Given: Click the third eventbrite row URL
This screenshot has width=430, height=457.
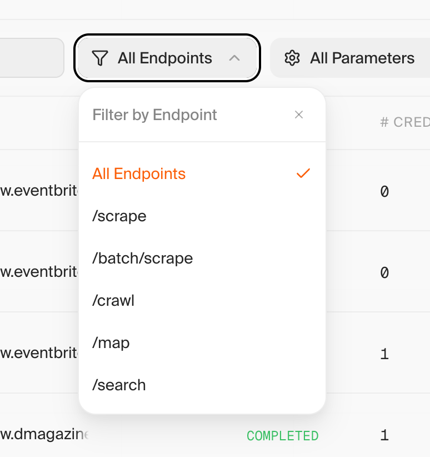Looking at the screenshot, I should pos(39,354).
